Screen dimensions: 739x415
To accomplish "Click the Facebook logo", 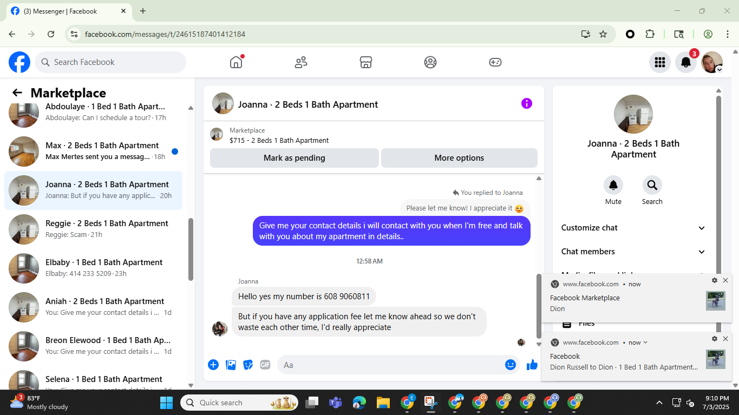I will pos(19,62).
